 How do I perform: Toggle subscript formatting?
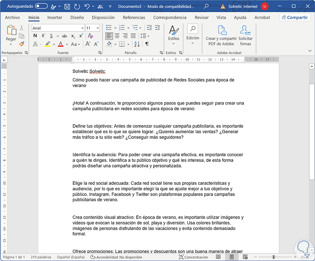[73, 36]
